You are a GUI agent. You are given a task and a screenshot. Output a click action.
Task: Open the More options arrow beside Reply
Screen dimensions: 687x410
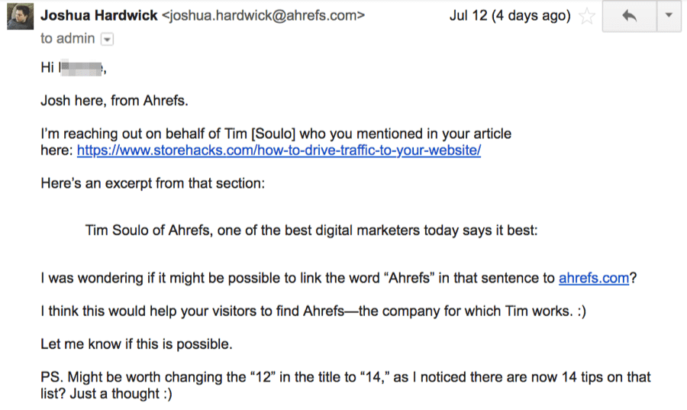point(669,16)
